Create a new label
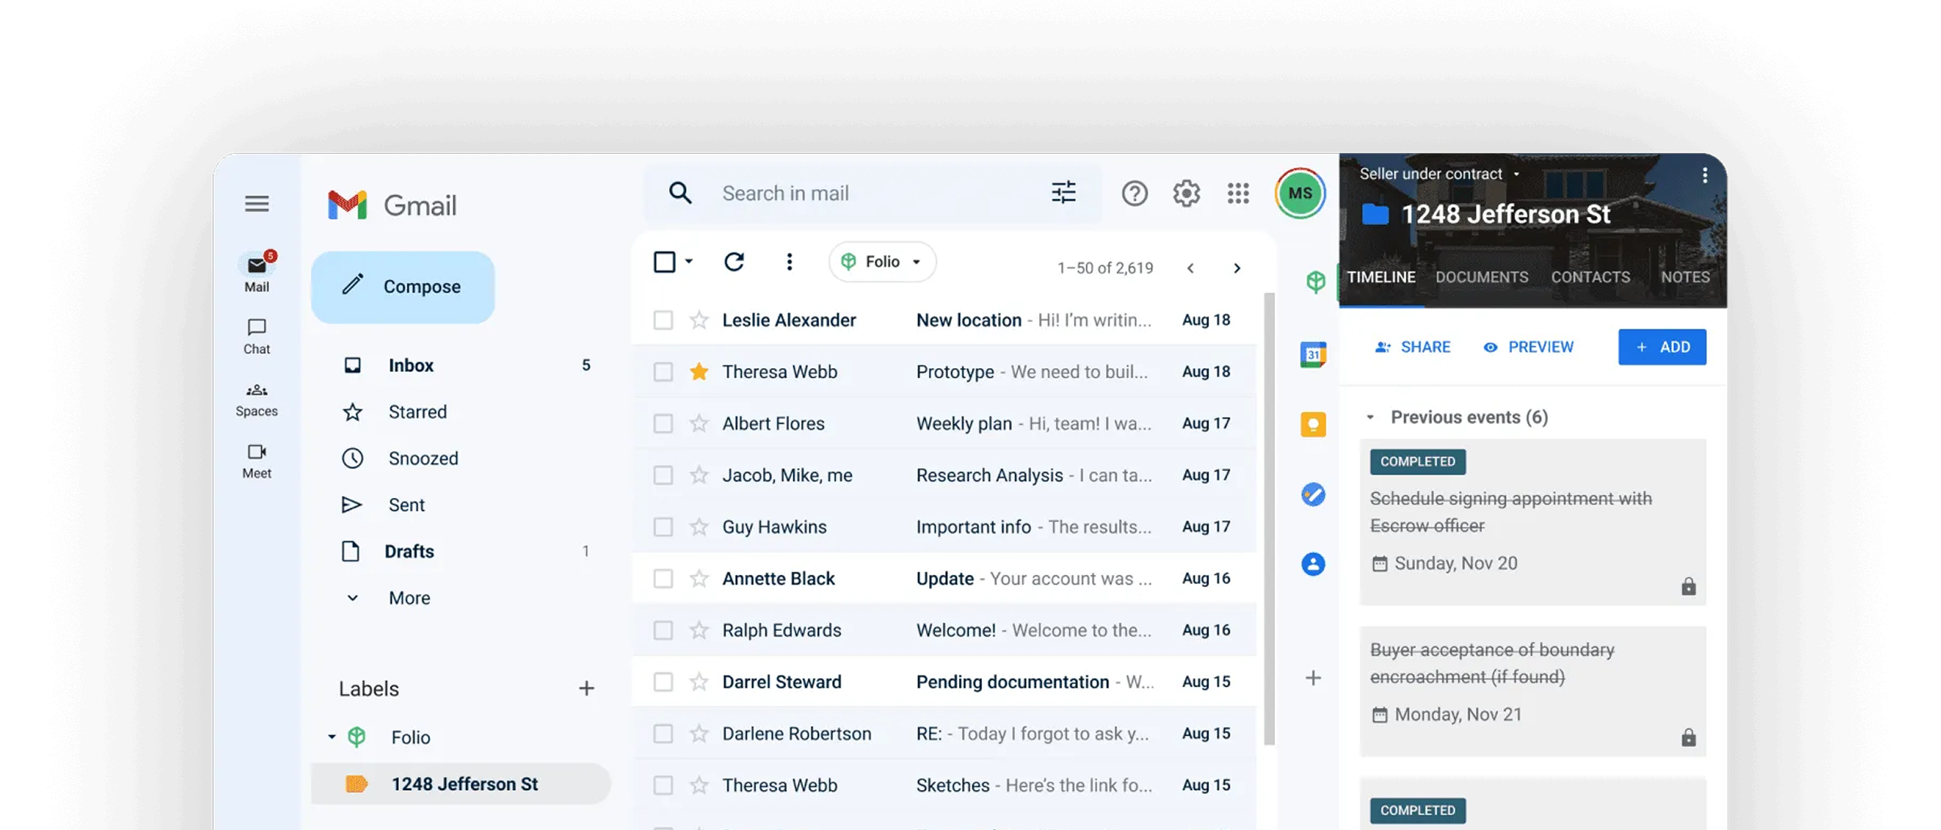The image size is (1941, 830). 586,688
